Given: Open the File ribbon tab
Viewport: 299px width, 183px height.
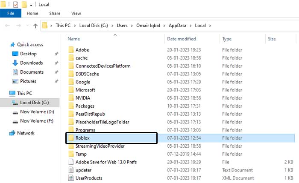Looking at the screenshot, I should tap(11, 13).
